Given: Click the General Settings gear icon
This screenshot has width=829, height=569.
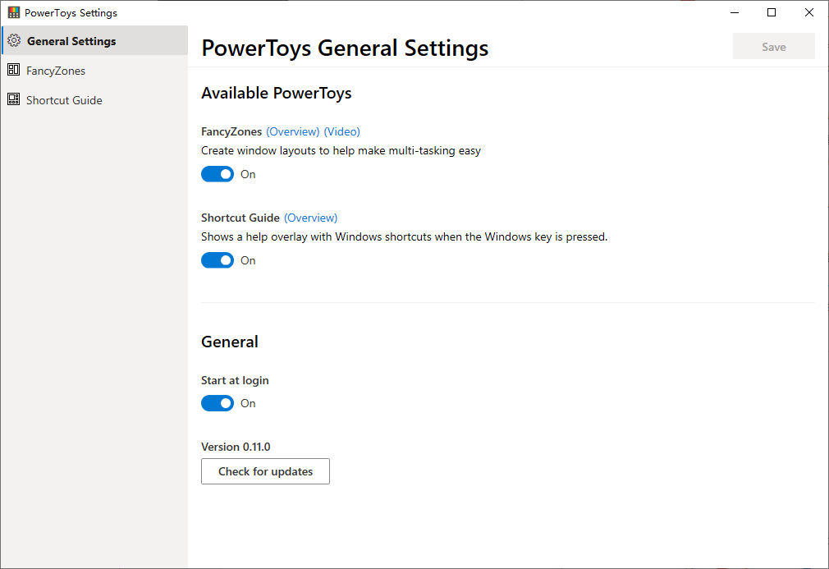Looking at the screenshot, I should [13, 41].
